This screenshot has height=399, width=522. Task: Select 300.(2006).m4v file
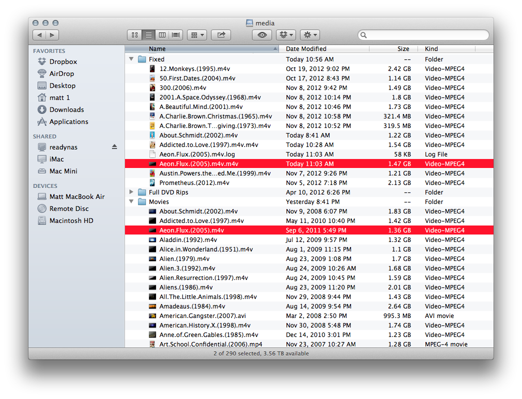pos(309,88)
